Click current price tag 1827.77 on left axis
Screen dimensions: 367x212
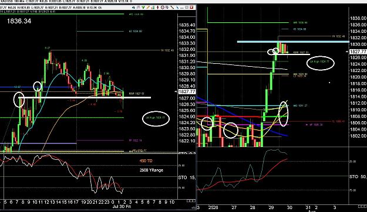[x=187, y=92]
